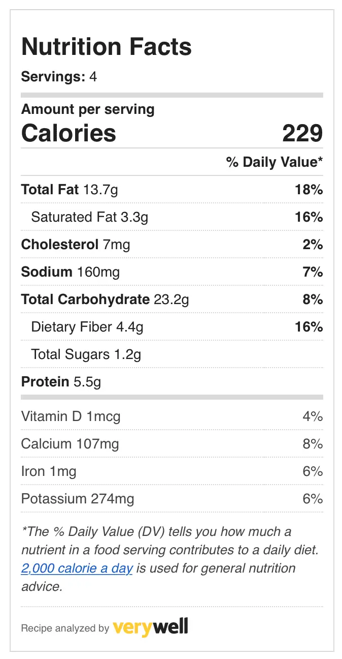Click the Potassium 274mg row
342x659 pixels.
point(172,499)
